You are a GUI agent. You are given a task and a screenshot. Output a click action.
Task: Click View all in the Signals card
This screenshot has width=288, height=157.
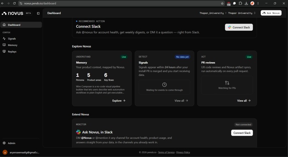(181, 100)
